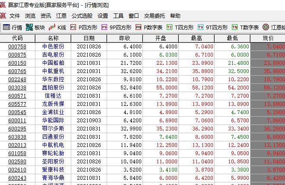Click the red 赢 logo left of 文件 menu
Screen dimensions: 285x185
[3, 16]
